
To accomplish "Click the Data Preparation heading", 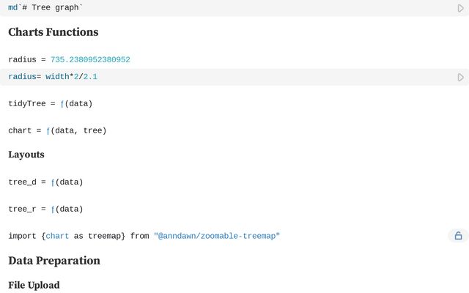I will (x=54, y=261).
